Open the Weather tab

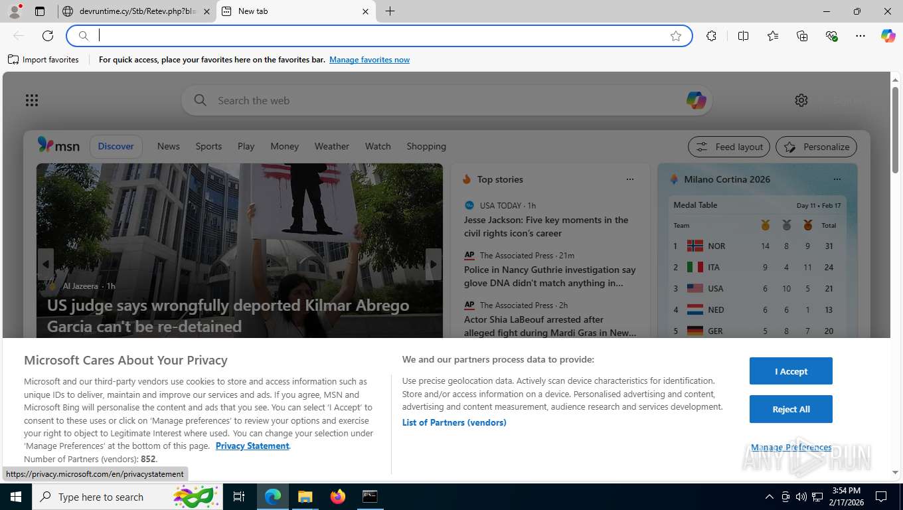click(x=332, y=146)
